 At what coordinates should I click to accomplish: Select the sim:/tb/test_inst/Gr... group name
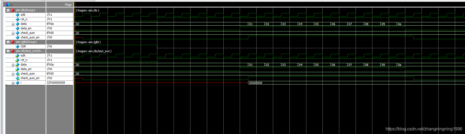(30, 51)
